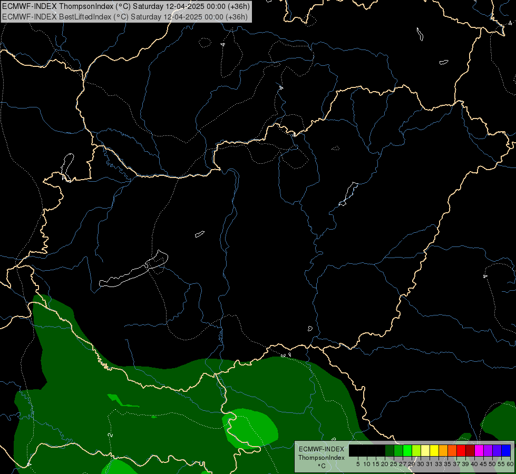
Task: Choose the bright red 37–39 legend swatch
Action: pyautogui.click(x=461, y=450)
